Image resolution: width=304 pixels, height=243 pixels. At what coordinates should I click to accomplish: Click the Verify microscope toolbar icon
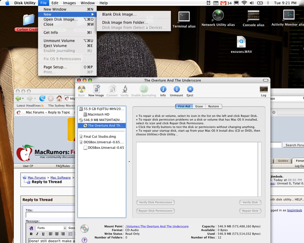coord(124,89)
